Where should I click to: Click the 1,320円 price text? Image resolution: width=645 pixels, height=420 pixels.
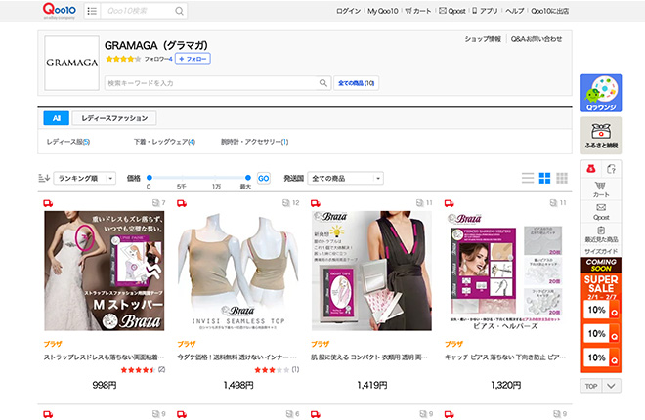pyautogui.click(x=505, y=385)
